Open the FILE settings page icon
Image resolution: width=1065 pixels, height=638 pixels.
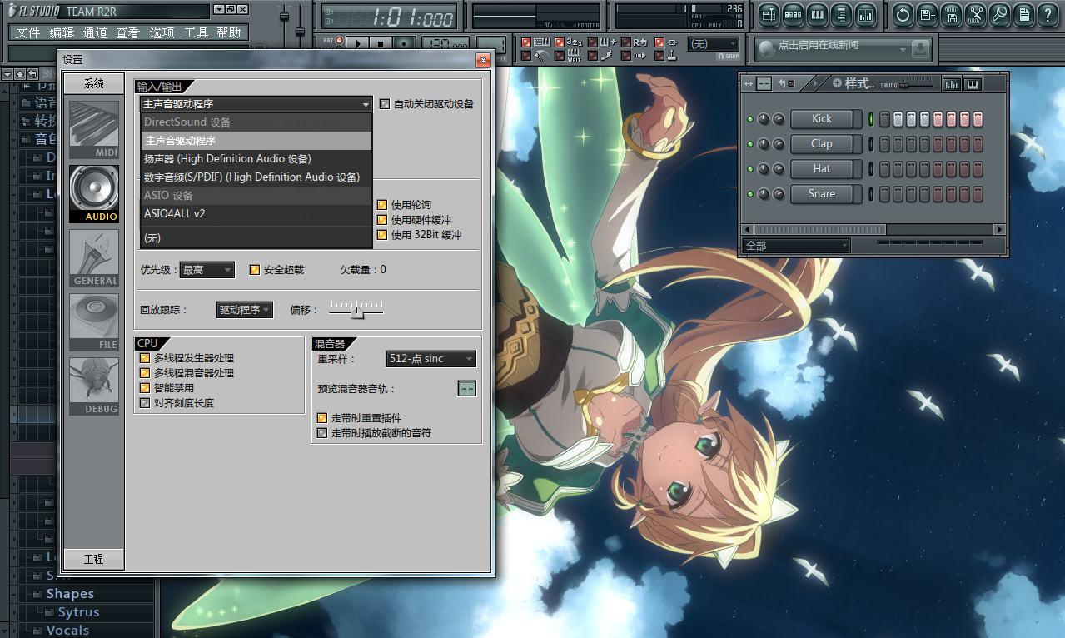94,322
